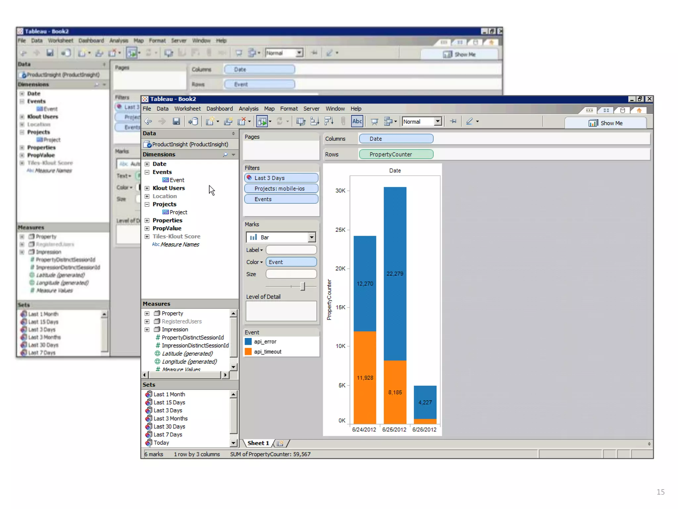
Task: Toggle the Abc mark labels button
Action: coord(357,121)
